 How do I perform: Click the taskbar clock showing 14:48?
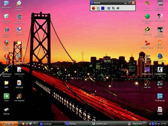coord(164,124)
